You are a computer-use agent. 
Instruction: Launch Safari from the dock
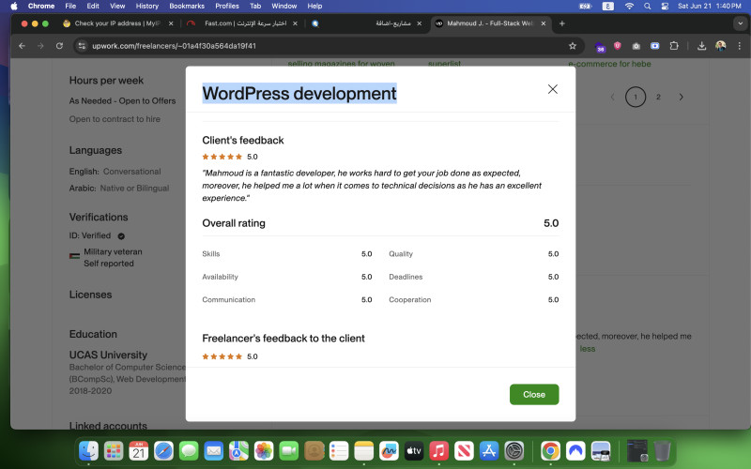point(163,451)
